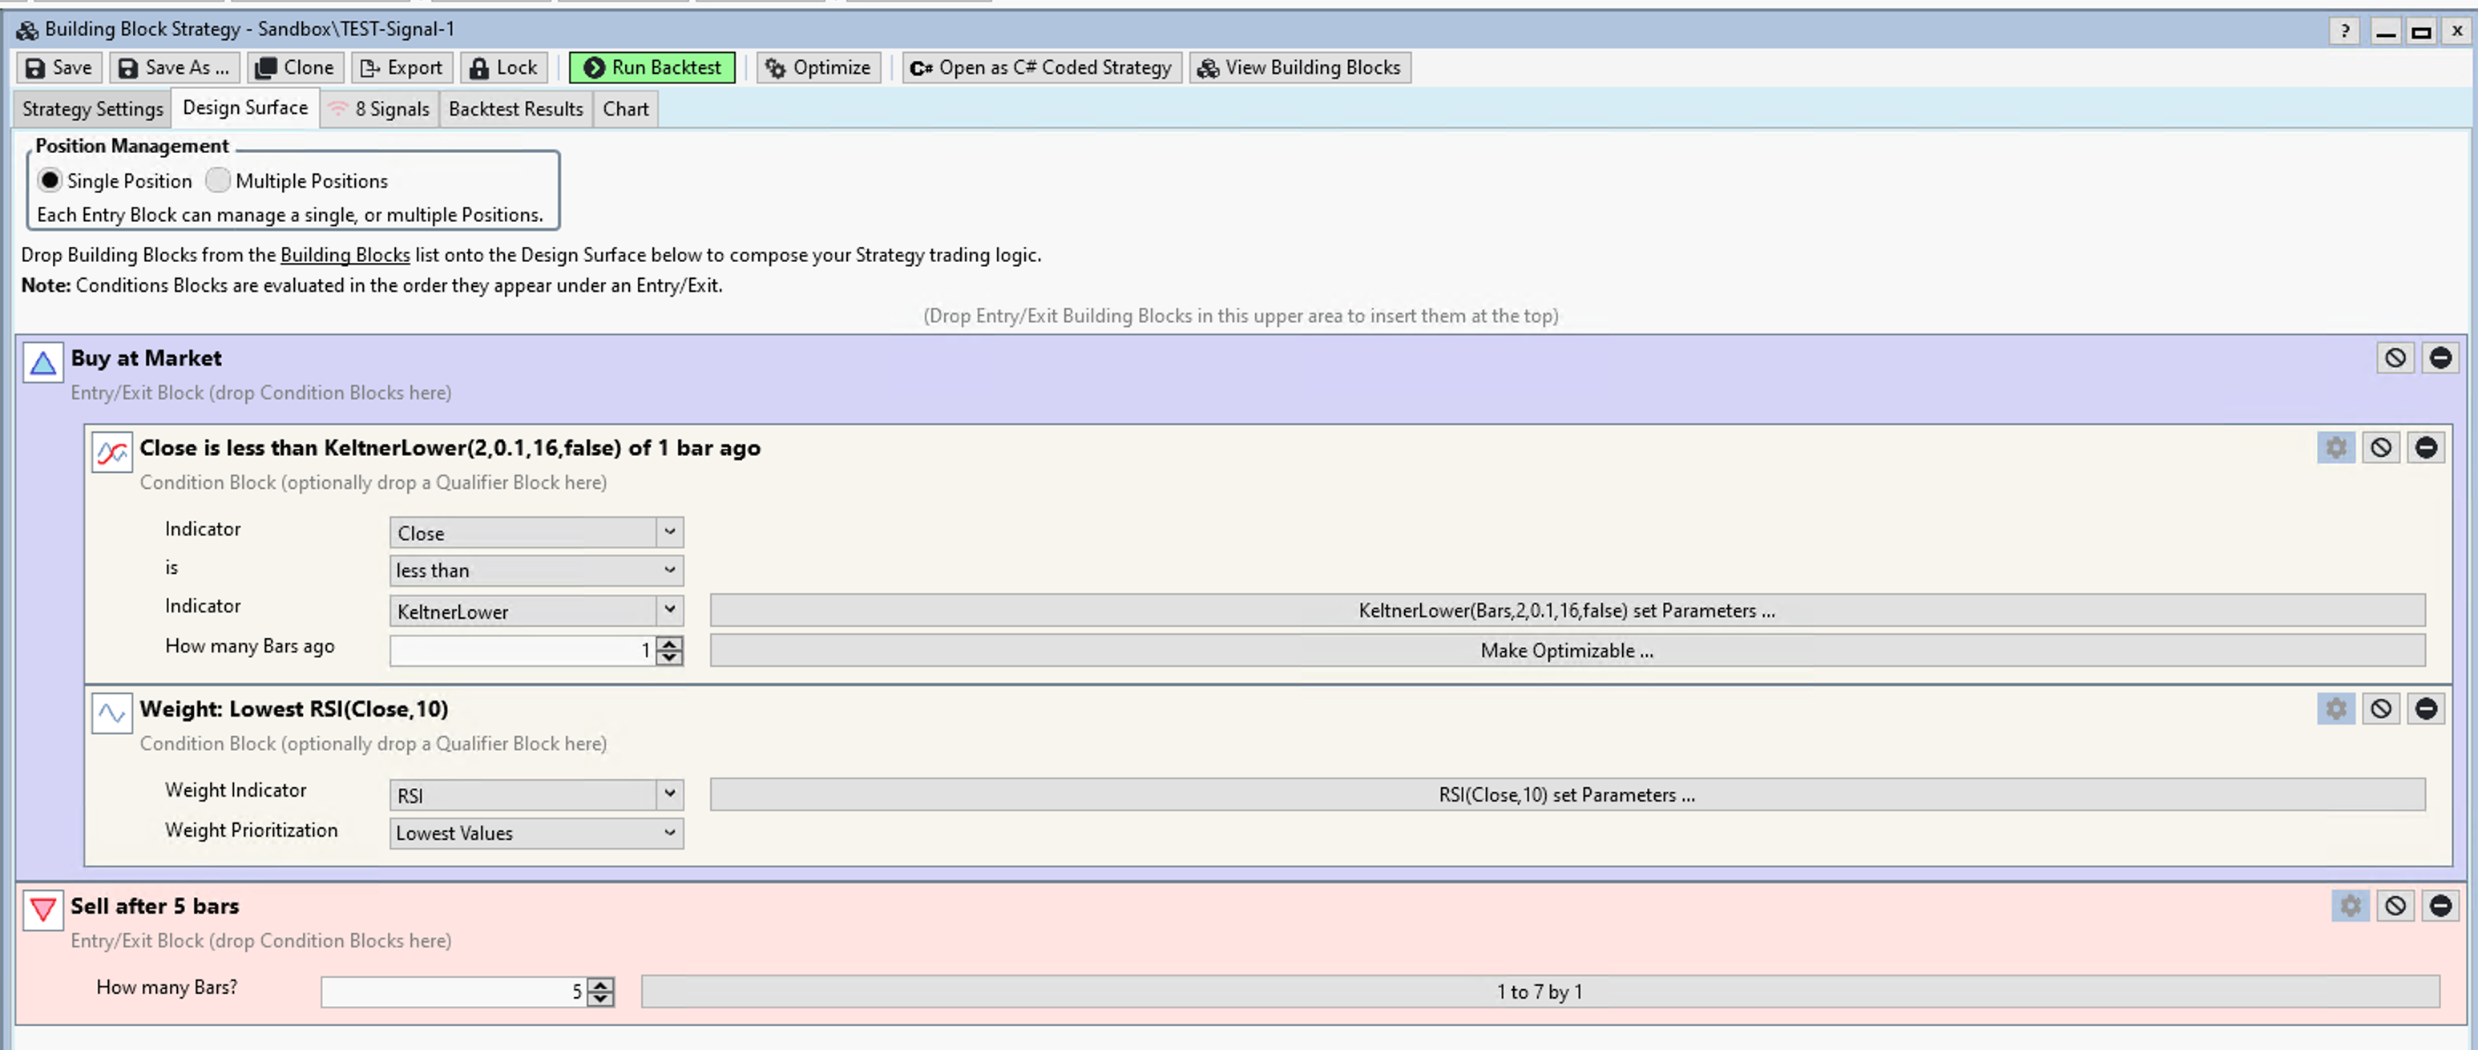2478x1050 pixels.
Task: Click Open as C# Coded Strategy
Action: coord(1041,67)
